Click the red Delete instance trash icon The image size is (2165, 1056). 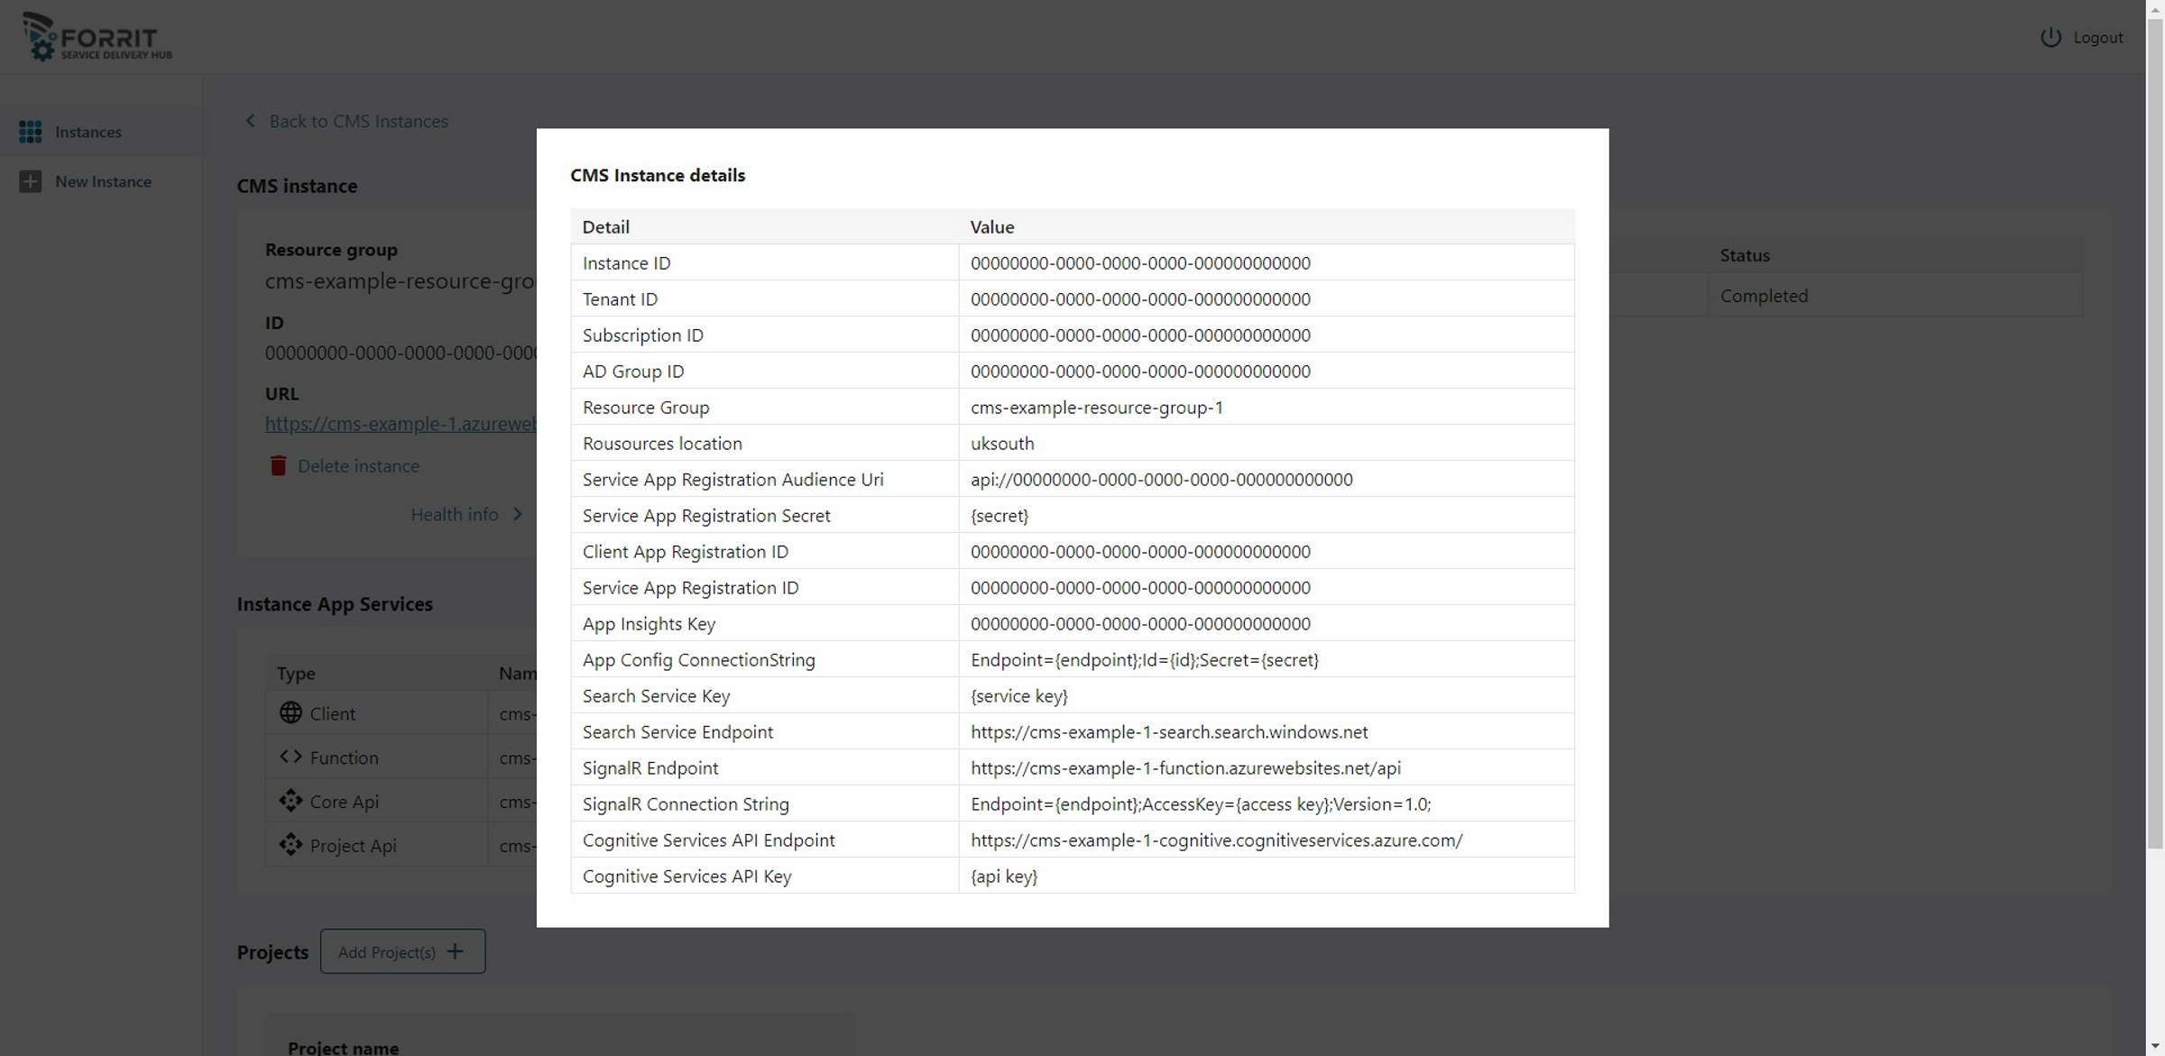(x=278, y=465)
